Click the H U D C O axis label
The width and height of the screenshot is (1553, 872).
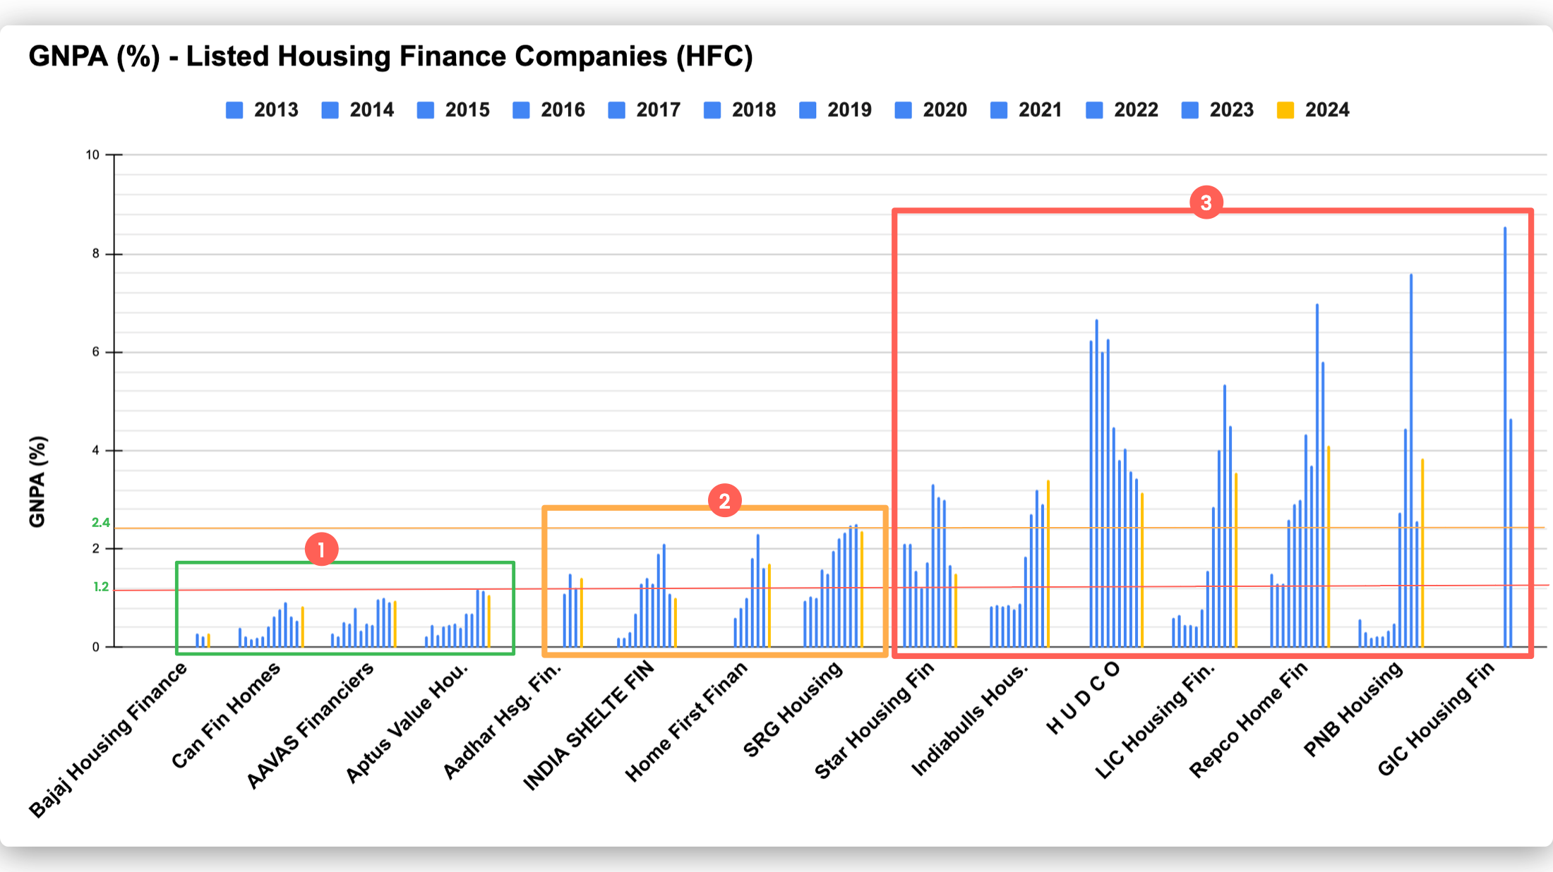pyautogui.click(x=1083, y=698)
